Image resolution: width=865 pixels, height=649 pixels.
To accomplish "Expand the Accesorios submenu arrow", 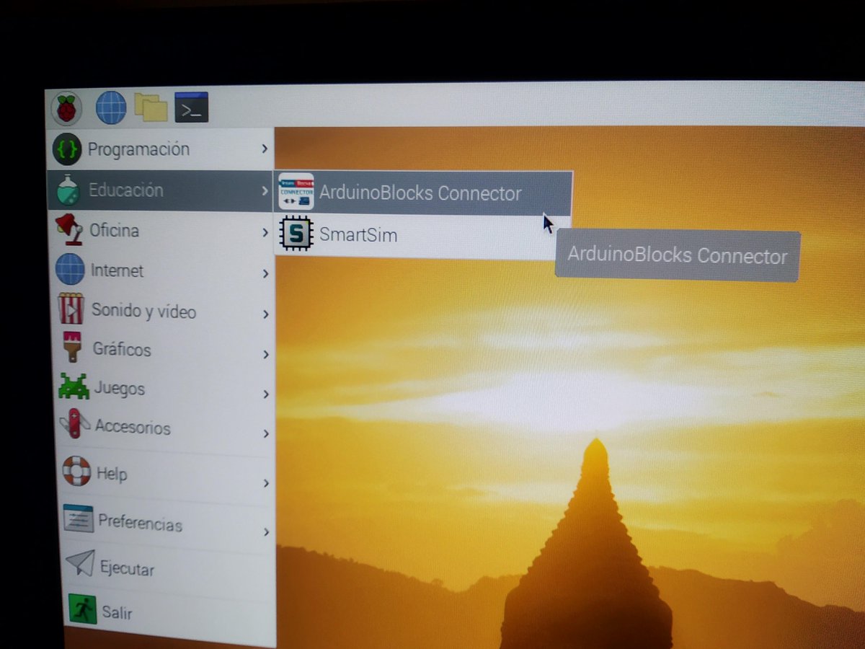I will [x=267, y=433].
